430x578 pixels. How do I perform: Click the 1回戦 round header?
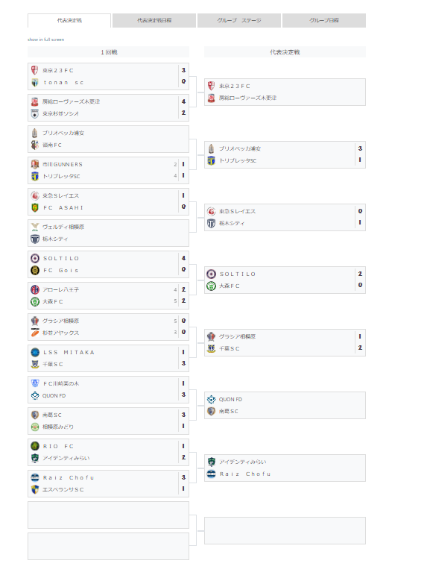tap(108, 52)
